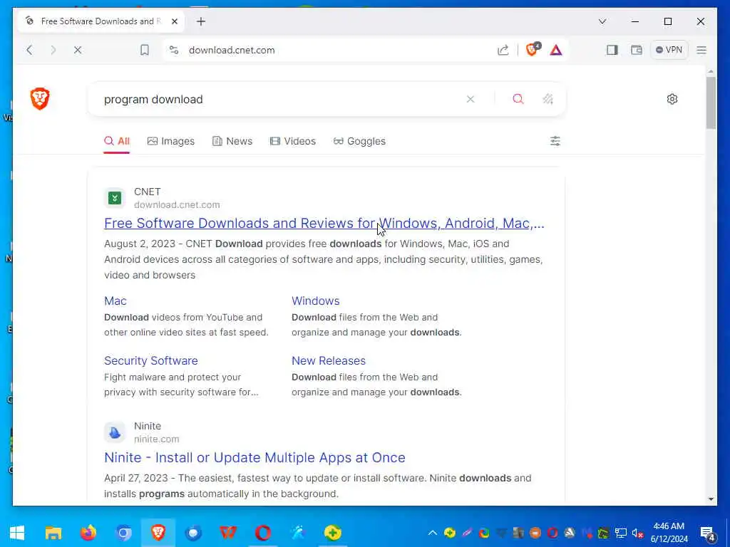Open site settings icon in address bar

(174, 50)
